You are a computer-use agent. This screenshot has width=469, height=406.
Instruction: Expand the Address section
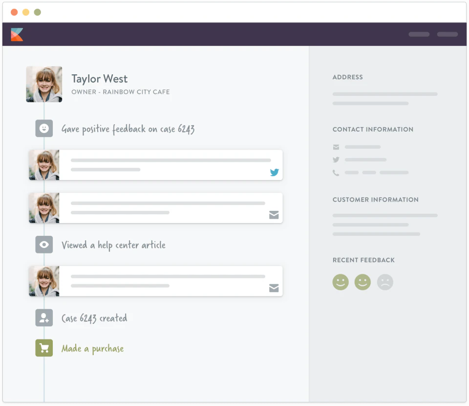click(x=348, y=77)
